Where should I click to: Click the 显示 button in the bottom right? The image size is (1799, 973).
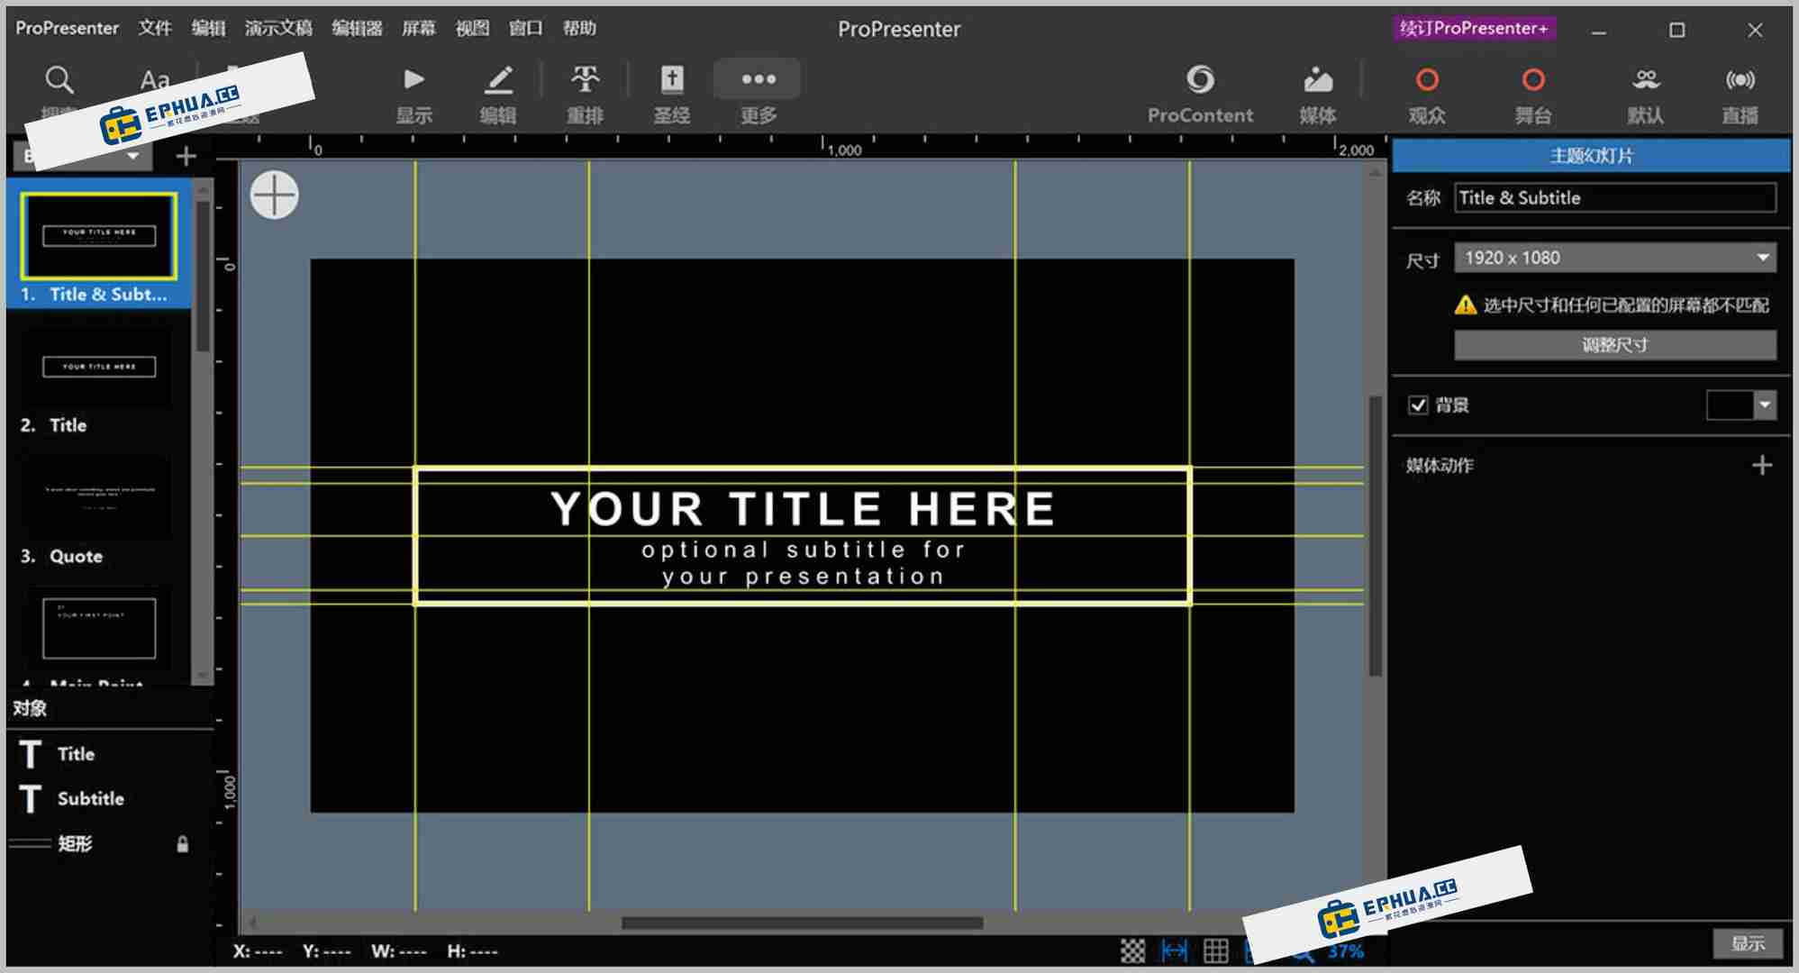(1748, 943)
